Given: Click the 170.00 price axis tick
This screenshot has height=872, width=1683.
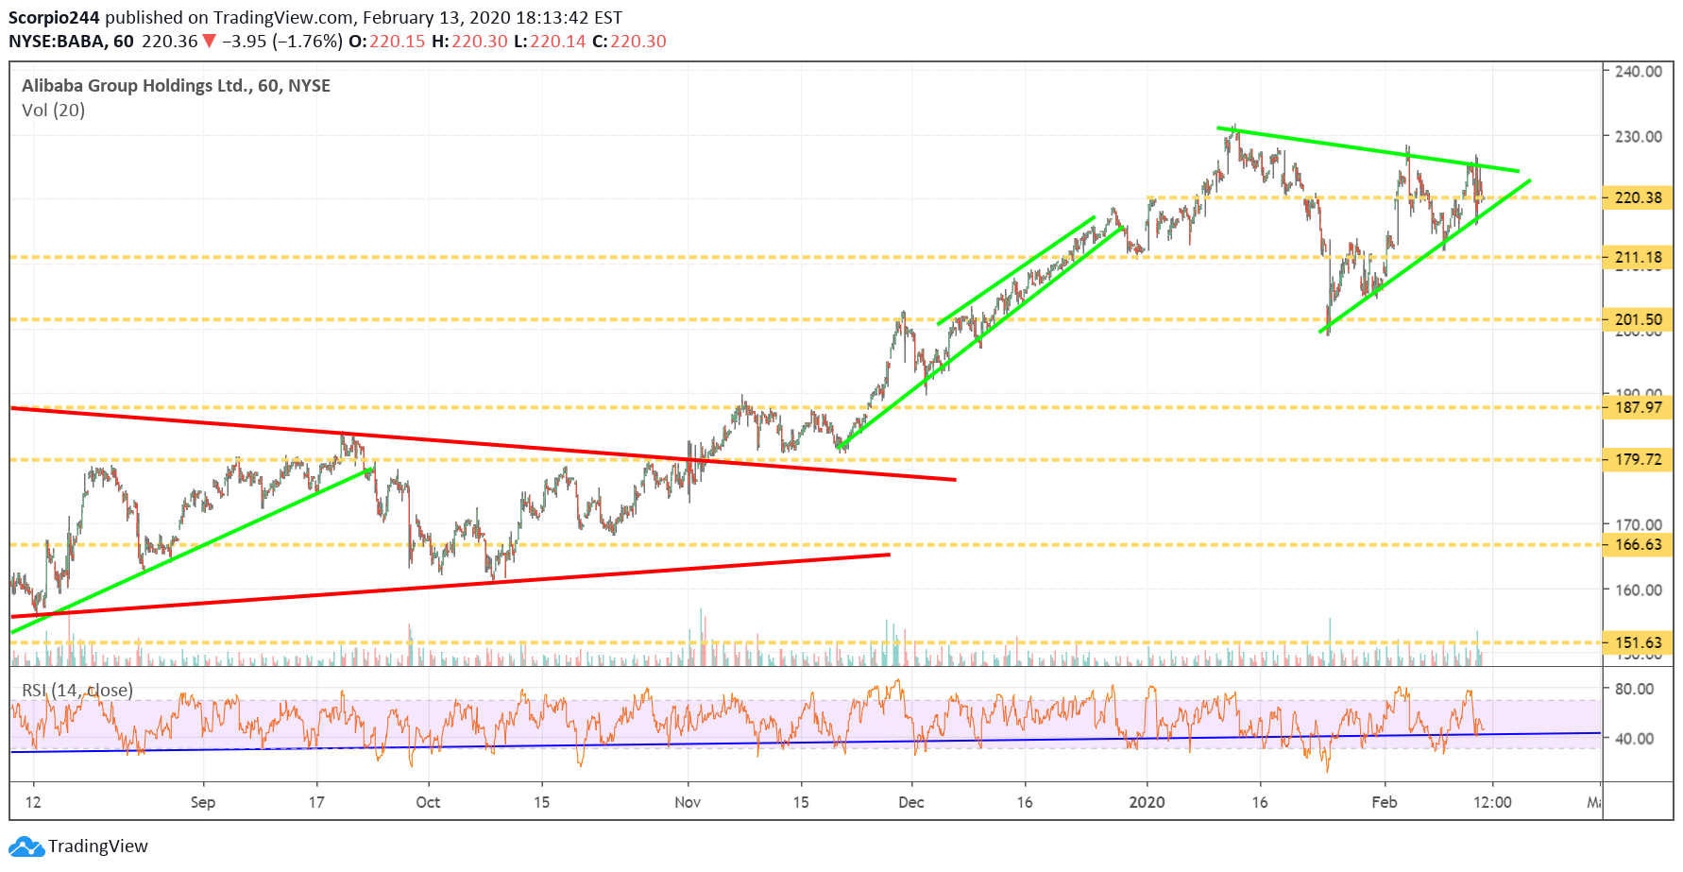Looking at the screenshot, I should (x=1639, y=524).
